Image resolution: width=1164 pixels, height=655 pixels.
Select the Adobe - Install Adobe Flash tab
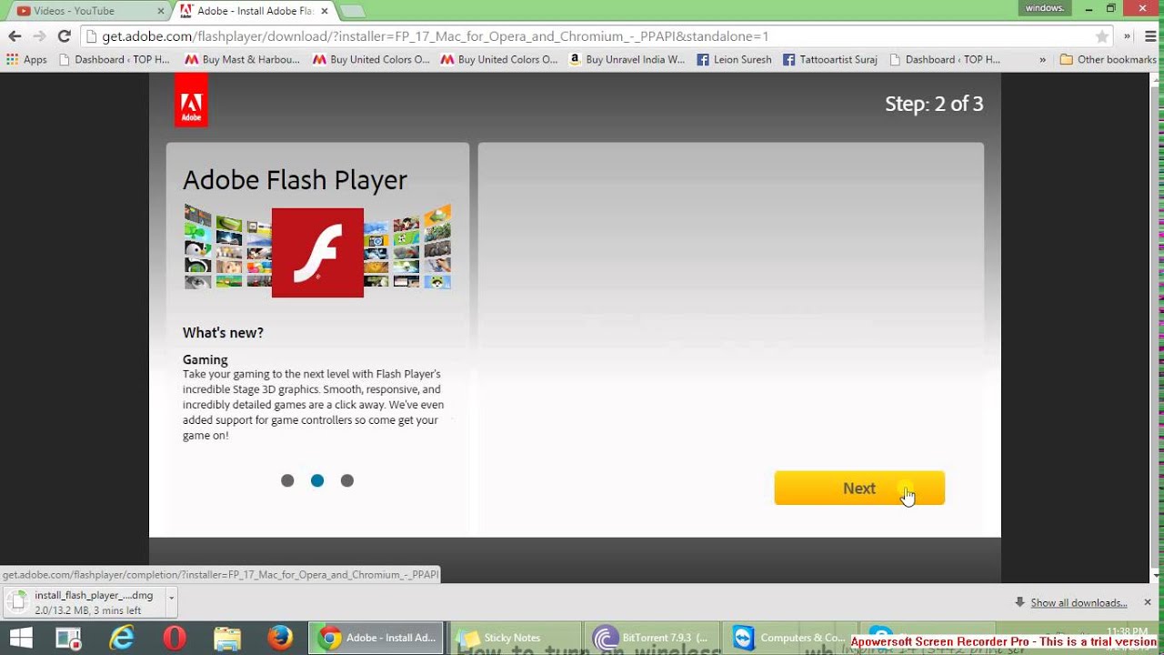click(x=255, y=11)
